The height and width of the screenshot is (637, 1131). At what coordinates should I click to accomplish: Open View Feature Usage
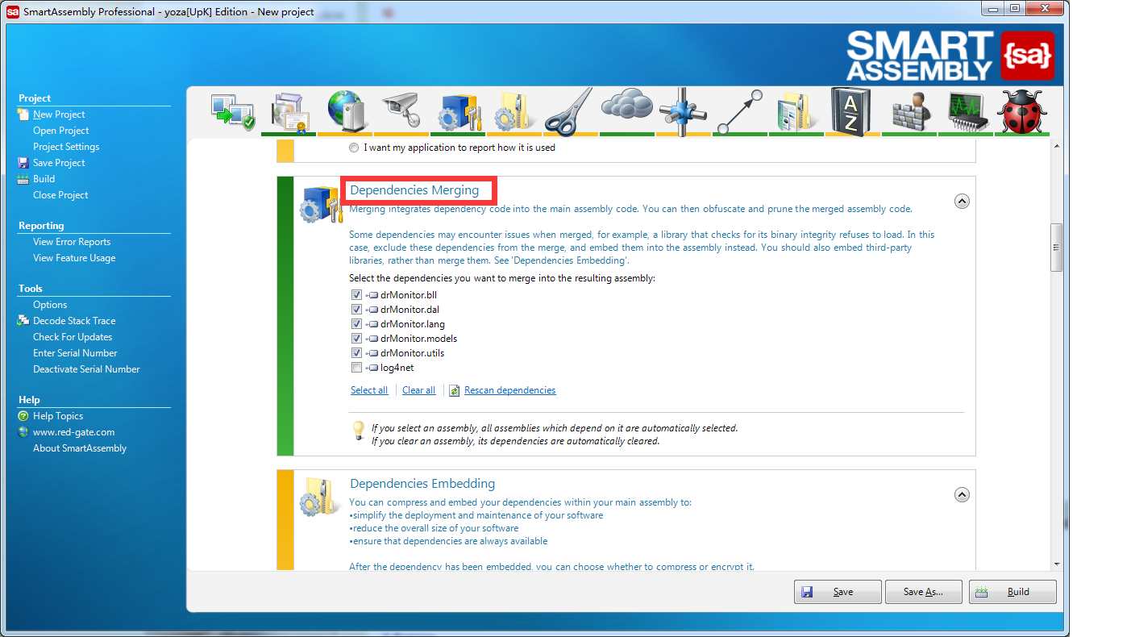click(74, 258)
